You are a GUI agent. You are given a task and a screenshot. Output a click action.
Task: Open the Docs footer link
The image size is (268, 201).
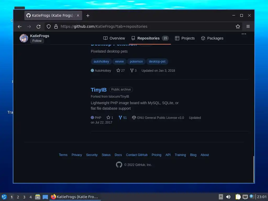pyautogui.click(x=118, y=155)
